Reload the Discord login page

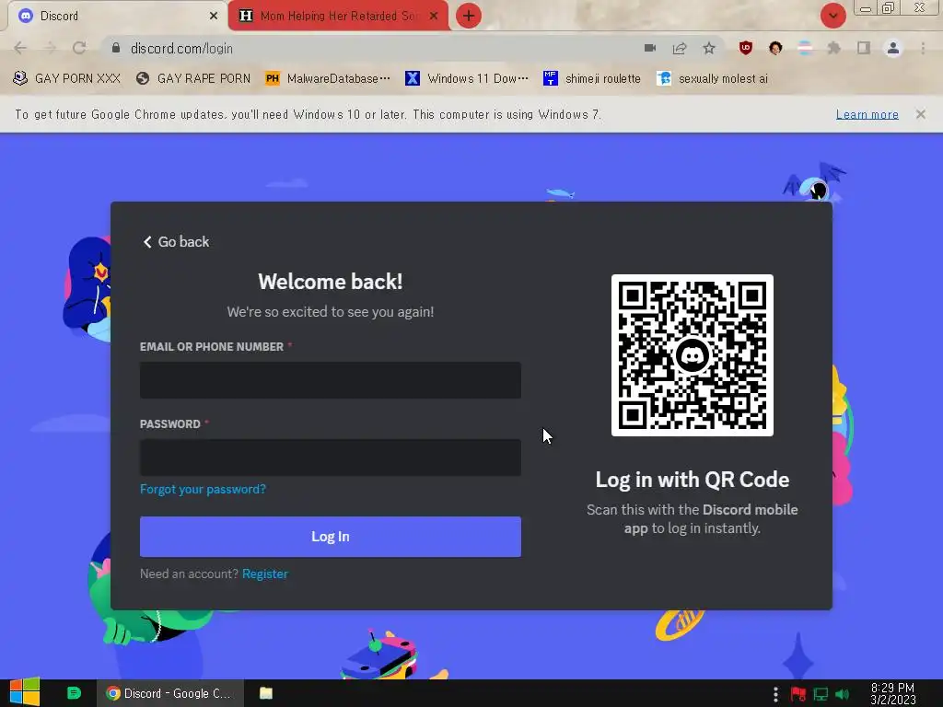(x=79, y=48)
